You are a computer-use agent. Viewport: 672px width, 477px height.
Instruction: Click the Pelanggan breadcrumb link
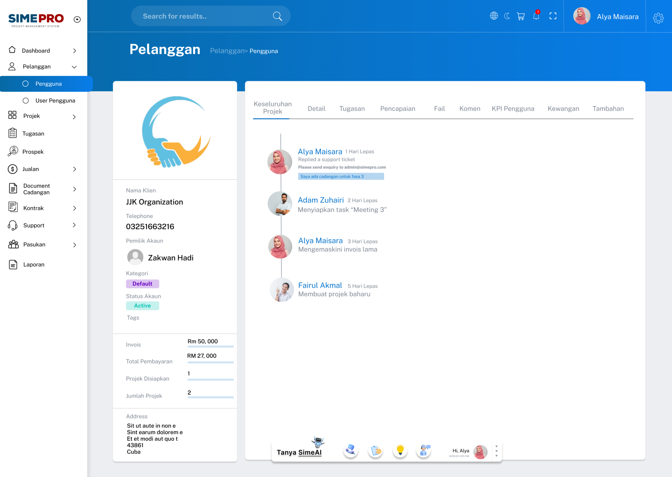227,51
